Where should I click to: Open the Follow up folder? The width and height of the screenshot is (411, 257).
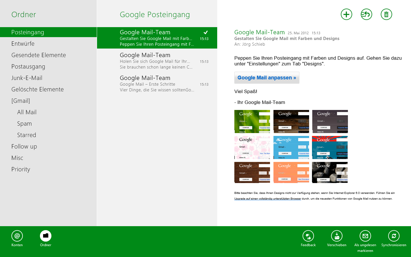[49, 146]
